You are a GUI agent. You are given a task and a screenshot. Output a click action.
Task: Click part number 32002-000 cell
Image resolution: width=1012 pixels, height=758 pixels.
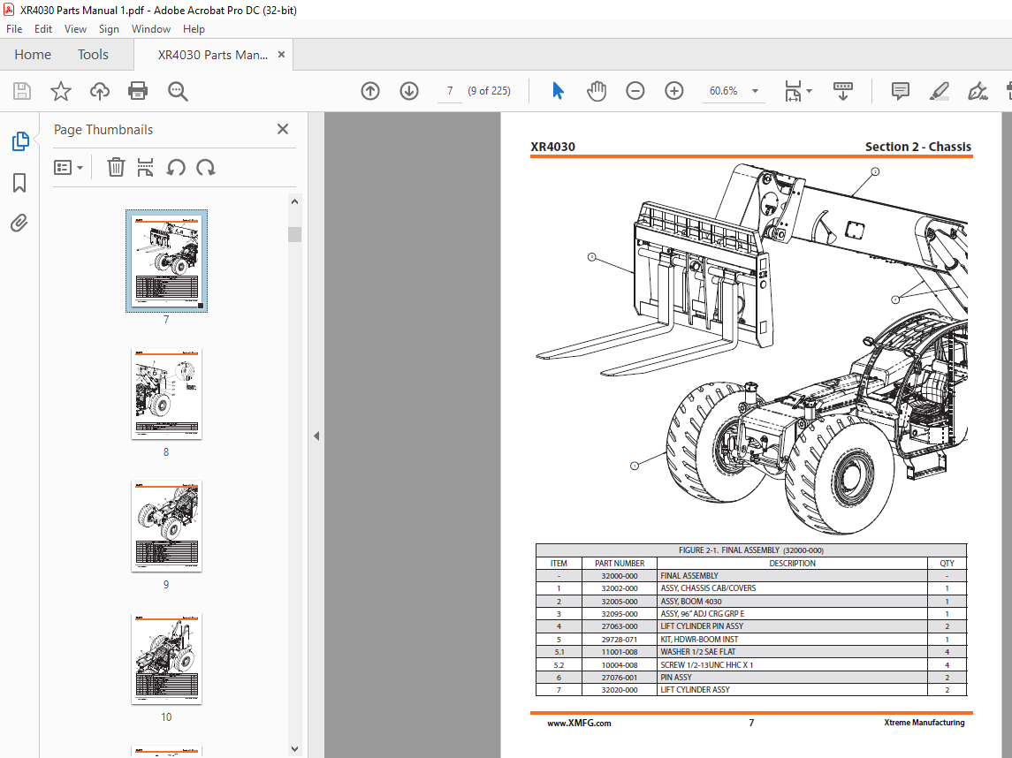coord(620,588)
